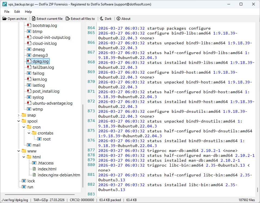Select cloud-init.log file icon

29,43
